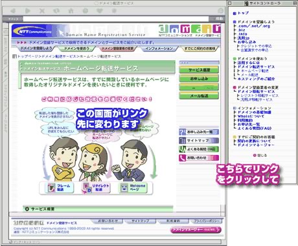Click the browser Forward arrow icon
Image resolution: width=298 pixels, height=246 pixels.
28,10
